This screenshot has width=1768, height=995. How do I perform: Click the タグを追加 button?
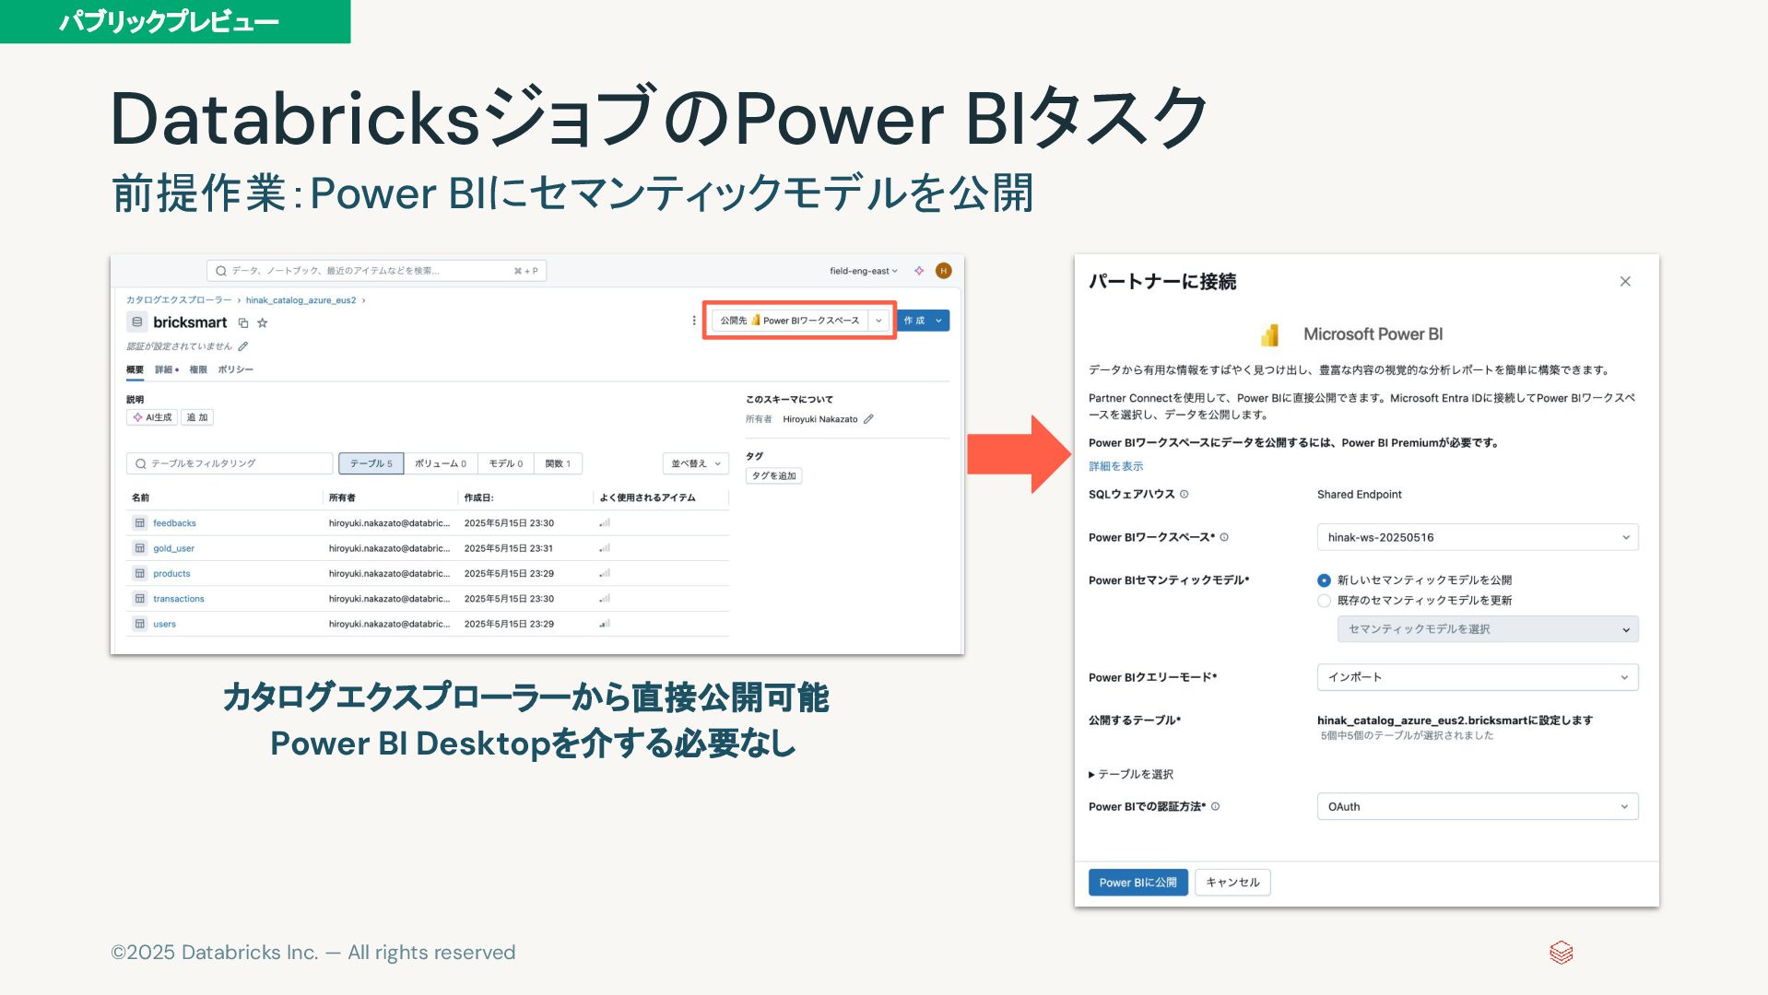773,476
